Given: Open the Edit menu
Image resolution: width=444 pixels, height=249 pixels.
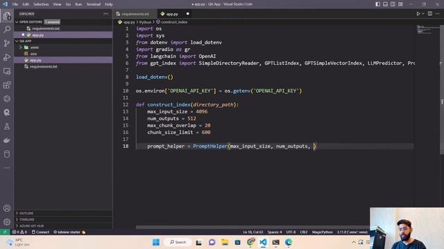Looking at the screenshot, I should click(26, 4).
